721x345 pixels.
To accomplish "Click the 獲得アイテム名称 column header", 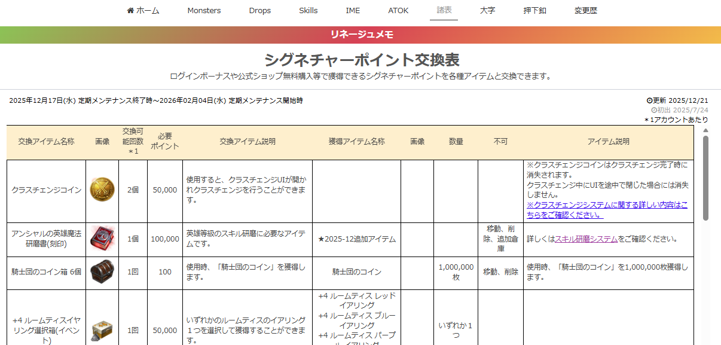I will [x=356, y=142].
